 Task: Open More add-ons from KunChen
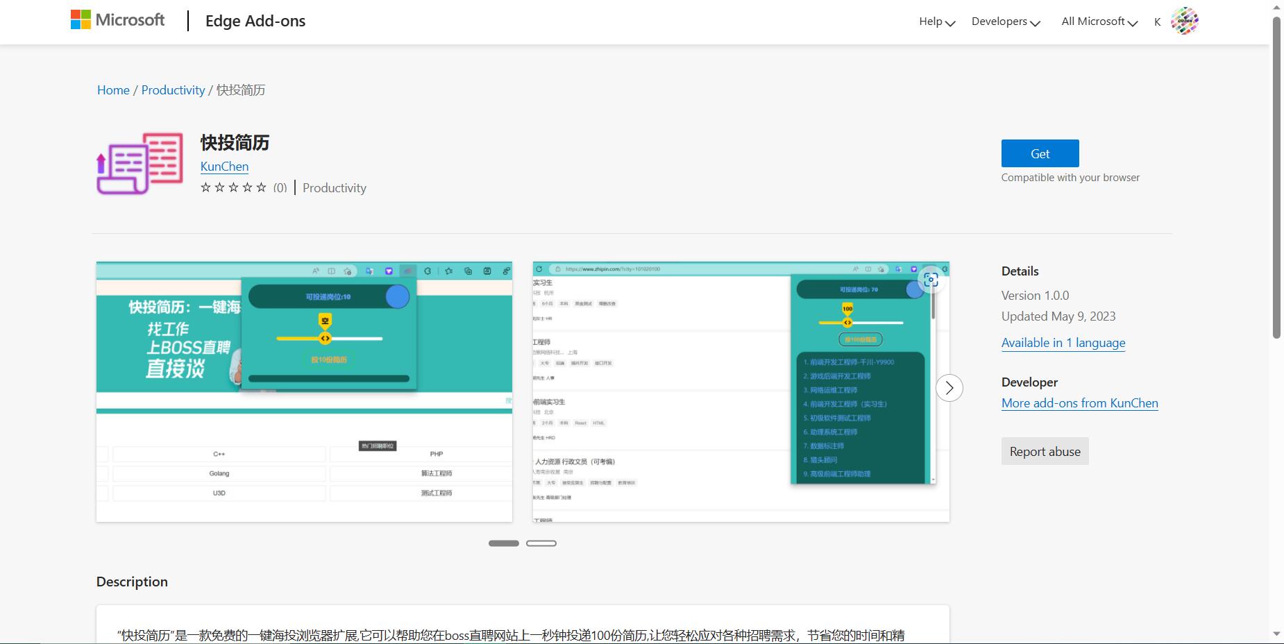coord(1079,403)
